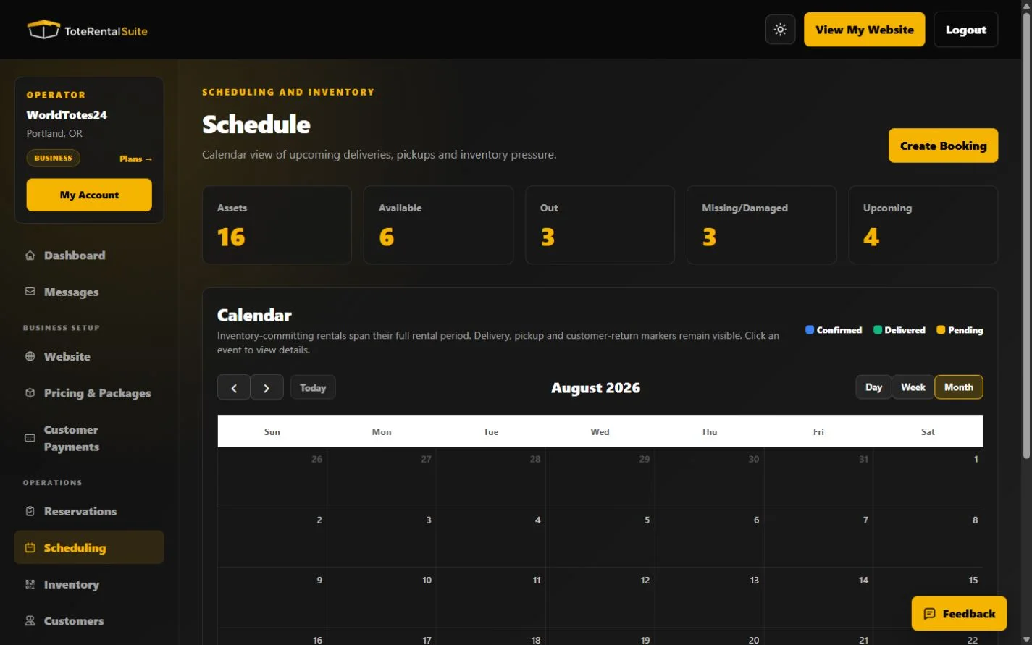The height and width of the screenshot is (645, 1032).
Task: Click the Portland, OR location text
Action: [x=54, y=133]
